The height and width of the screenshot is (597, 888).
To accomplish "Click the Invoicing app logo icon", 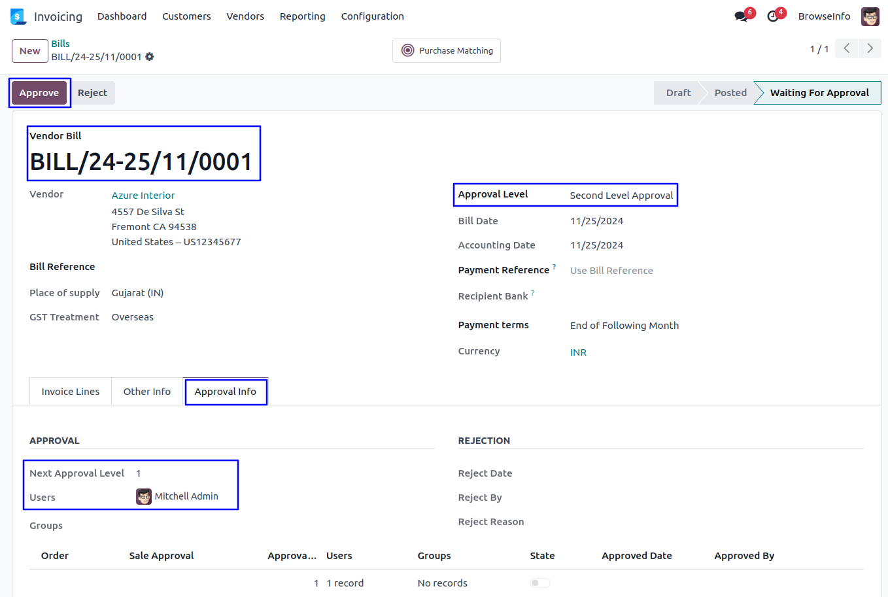I will point(18,16).
